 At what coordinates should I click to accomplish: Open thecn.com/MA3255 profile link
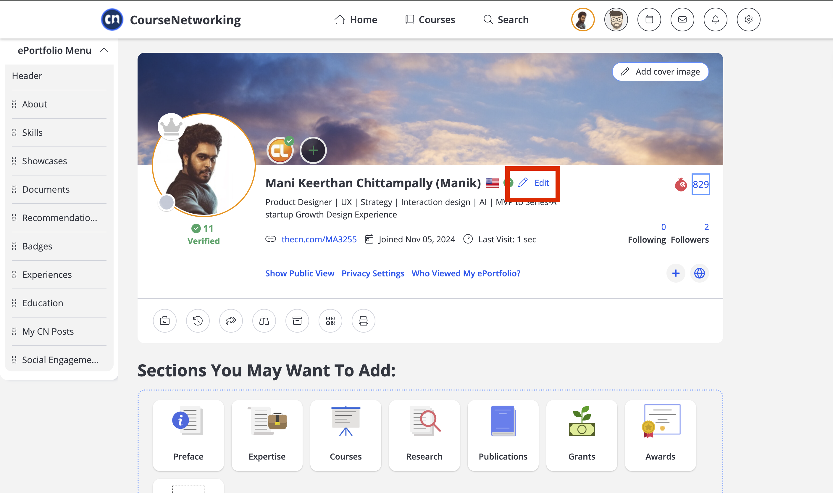pos(319,239)
